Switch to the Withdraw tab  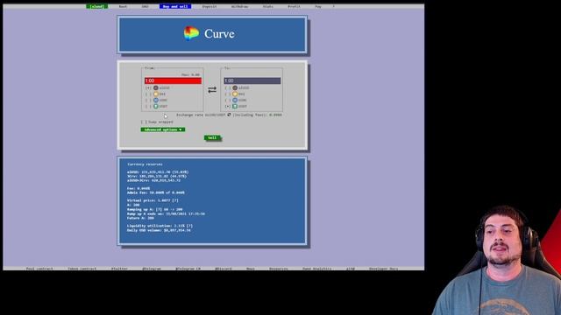click(239, 6)
